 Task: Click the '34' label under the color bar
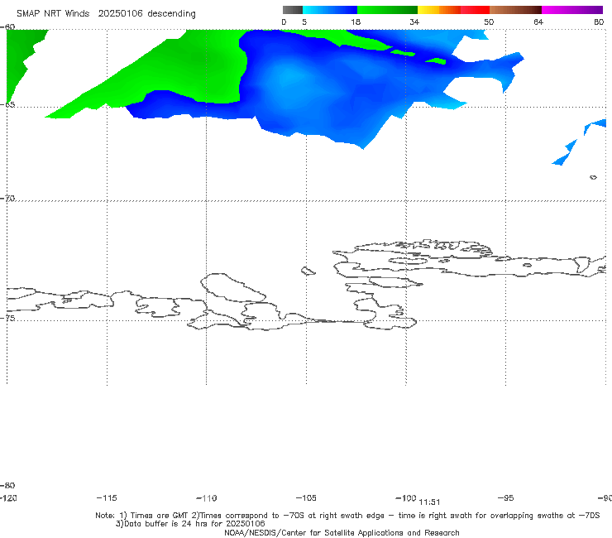coord(414,22)
